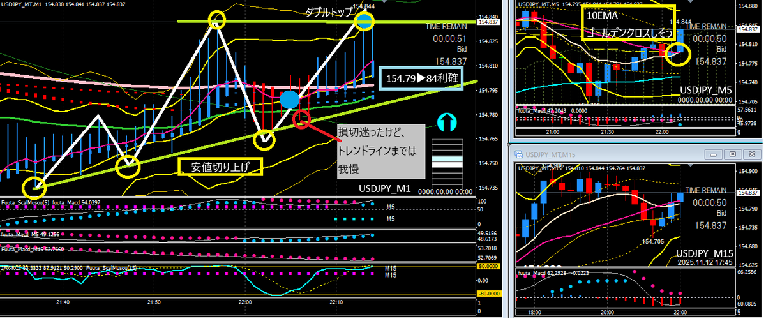The width and height of the screenshot is (766, 328).
Task: Maximize the USDJPY_MT,M15 chart window
Action: [x=733, y=154]
